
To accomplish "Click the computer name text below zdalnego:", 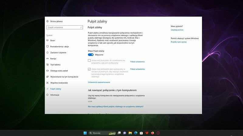I will [x=90, y=102].
